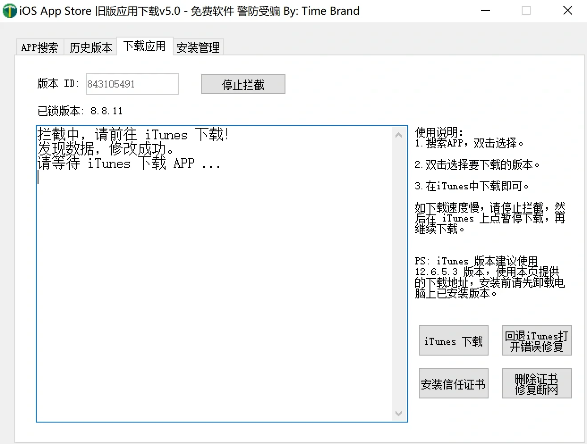The height and width of the screenshot is (444, 587).
Task: Switch to the APP搜索 tab
Action: pyautogui.click(x=39, y=46)
